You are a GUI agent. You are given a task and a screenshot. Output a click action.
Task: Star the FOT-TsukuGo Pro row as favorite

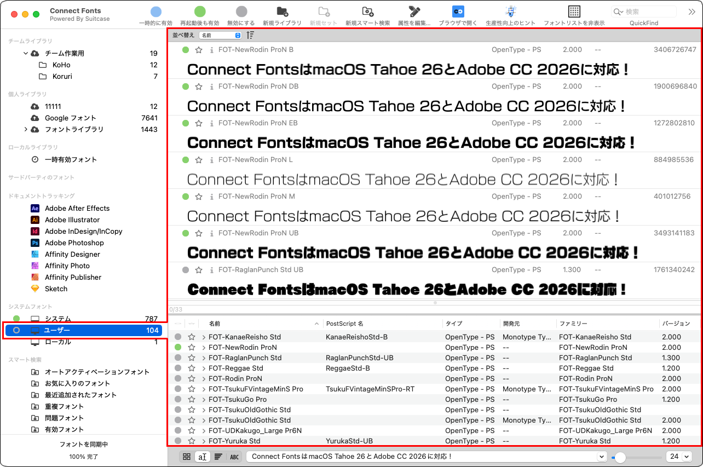[192, 400]
